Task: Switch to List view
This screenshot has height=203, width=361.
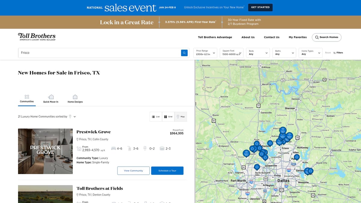Action: [156, 117]
